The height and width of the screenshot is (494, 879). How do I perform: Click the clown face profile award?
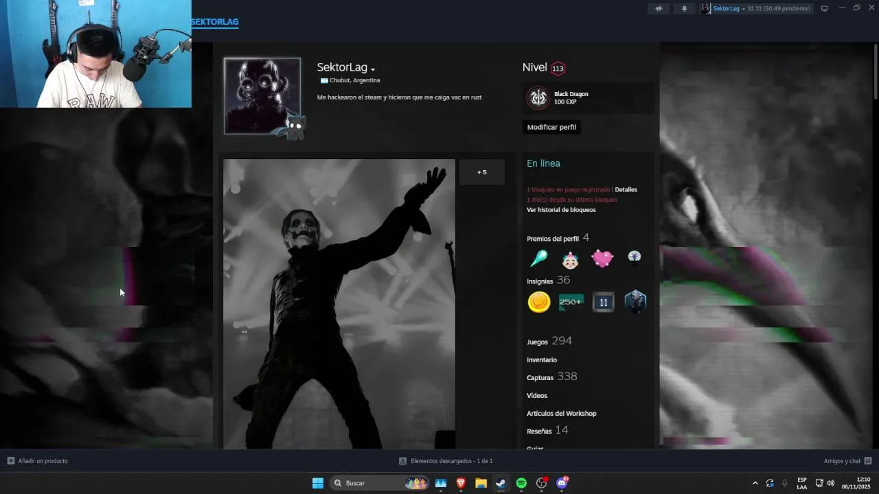pos(570,259)
